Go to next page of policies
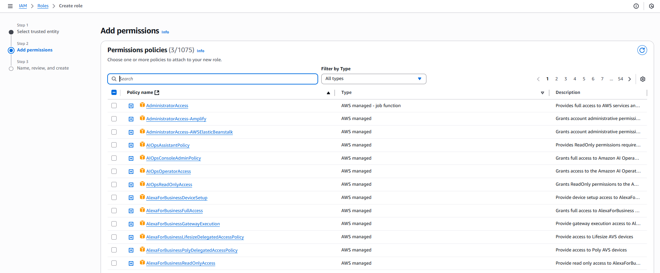 pyautogui.click(x=629, y=79)
